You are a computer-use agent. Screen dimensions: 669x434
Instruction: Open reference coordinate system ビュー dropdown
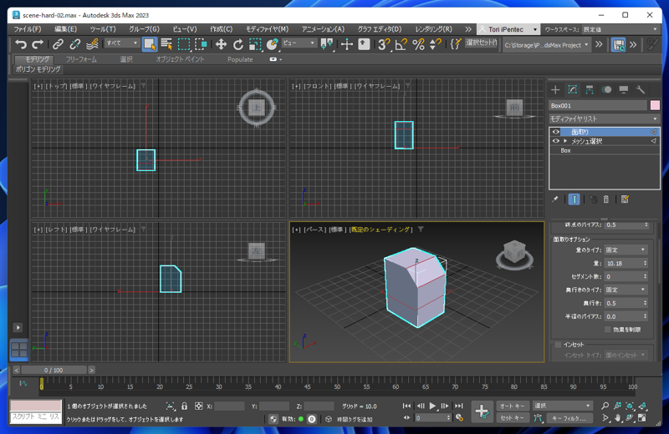(x=299, y=43)
